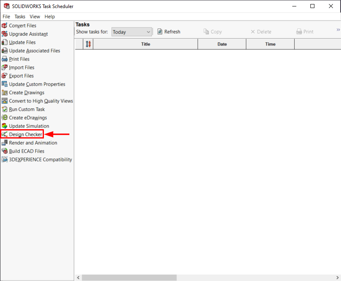Click the scrollbar right arrow
Viewport: 341px width, 281px height.
tap(337, 277)
